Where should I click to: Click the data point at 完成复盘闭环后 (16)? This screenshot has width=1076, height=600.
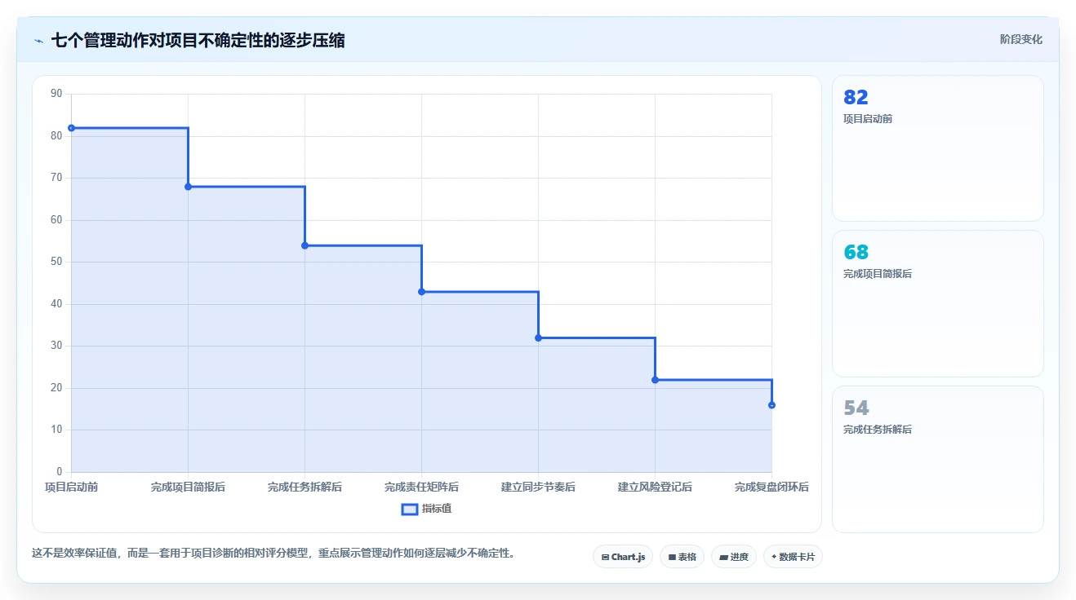[x=771, y=405]
